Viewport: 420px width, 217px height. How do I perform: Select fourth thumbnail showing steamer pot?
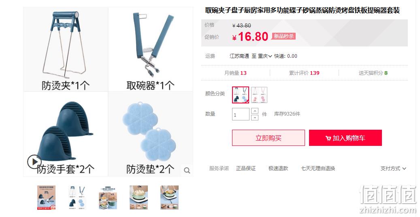pyautogui.click(x=139, y=198)
